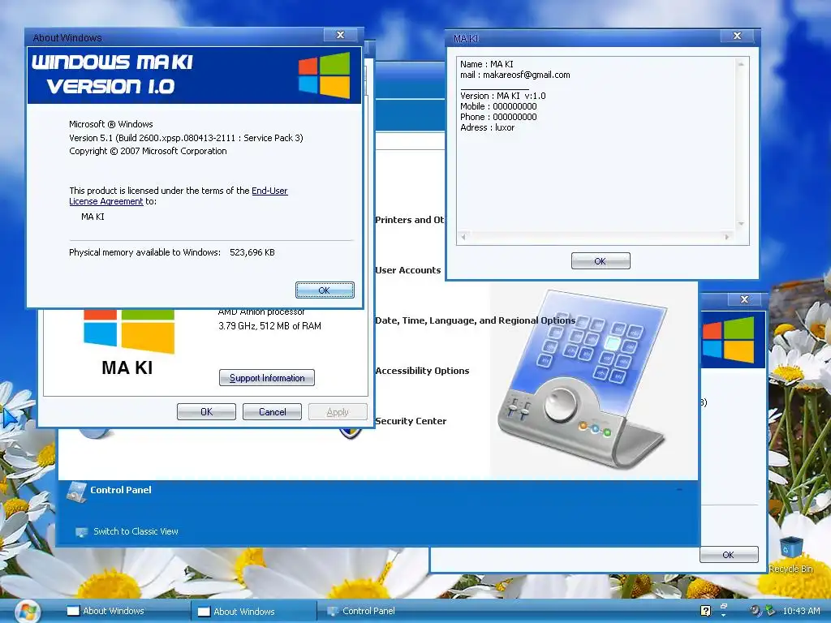Click the volume tray icon
The height and width of the screenshot is (623, 831).
755,611
